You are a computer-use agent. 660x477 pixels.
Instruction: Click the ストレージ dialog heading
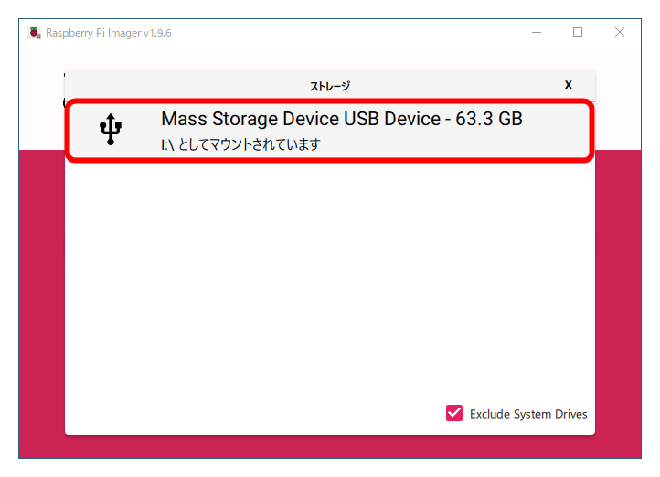[329, 86]
